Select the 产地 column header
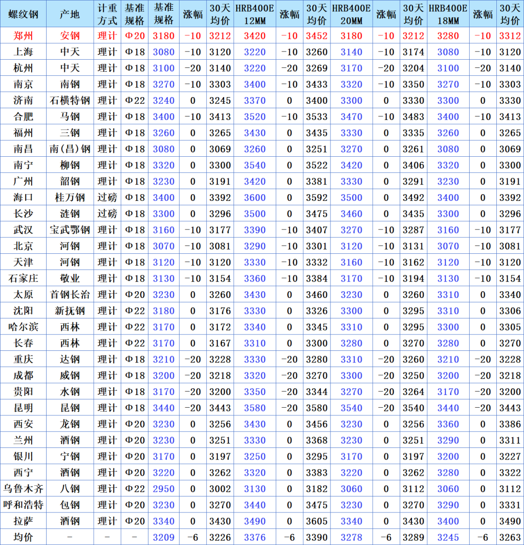The width and height of the screenshot is (524, 545). click(70, 14)
